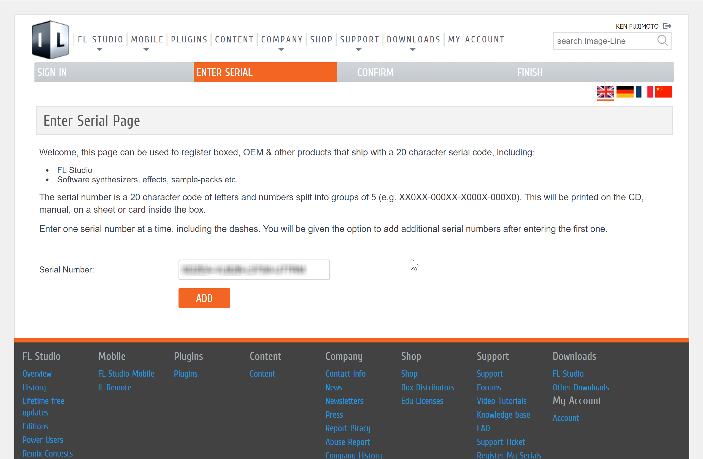This screenshot has width=703, height=459.
Task: Open the SUPPORT nav menu
Action: coord(359,40)
